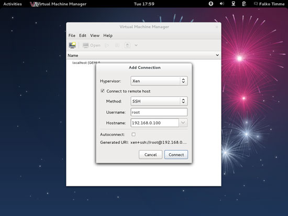288x216 pixels.
Task: Click the Shut Down power toolbar icon
Action: [x=127, y=45]
